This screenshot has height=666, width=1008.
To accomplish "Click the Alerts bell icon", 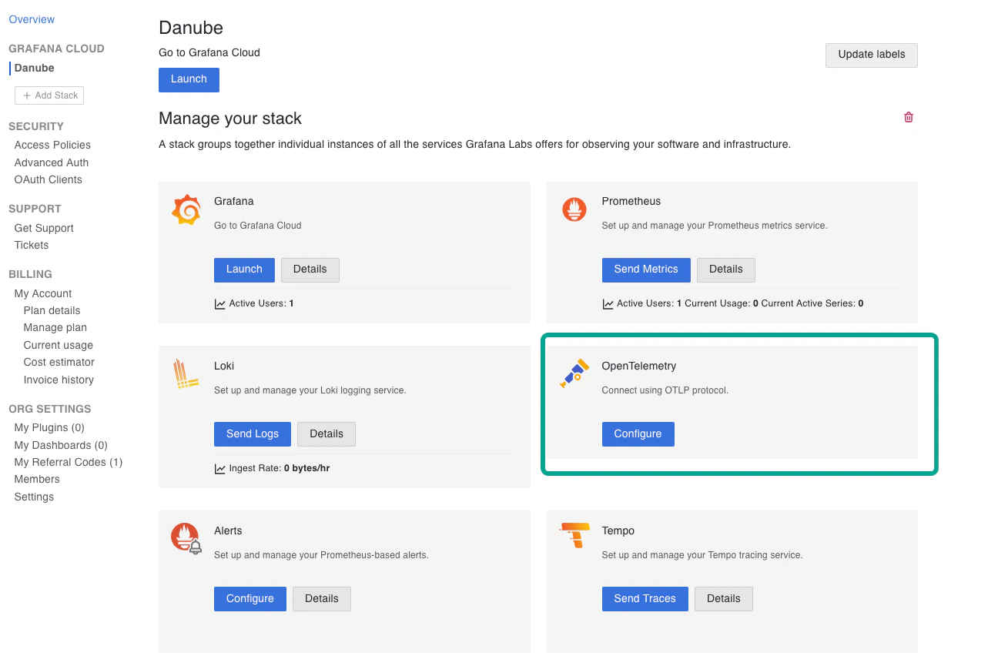I will (186, 539).
